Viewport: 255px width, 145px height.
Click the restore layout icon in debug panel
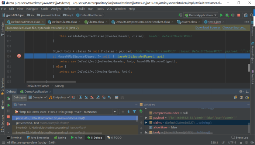coord(235,97)
